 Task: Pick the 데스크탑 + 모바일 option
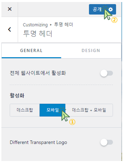tap(89, 110)
